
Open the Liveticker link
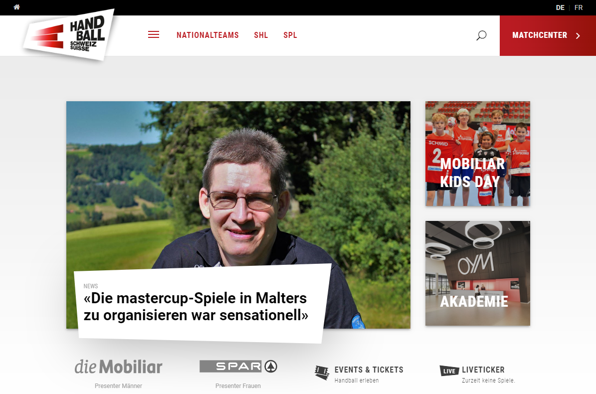coord(483,370)
